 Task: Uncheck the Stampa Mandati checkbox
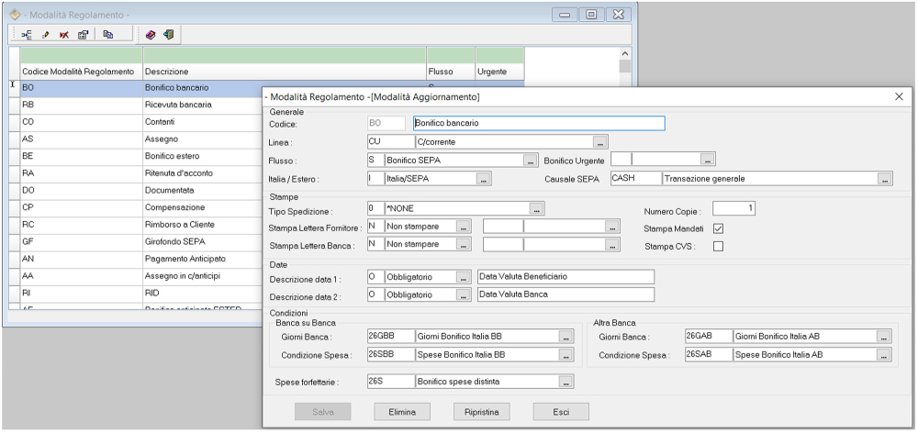point(719,228)
